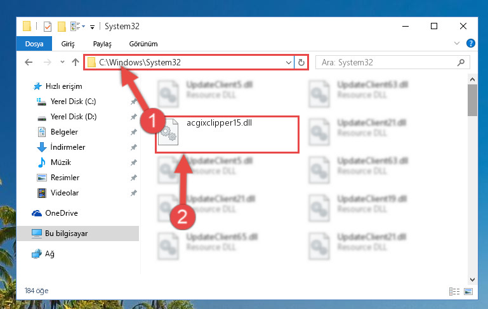This screenshot has height=309, width=488.
Task: Switch to the Görünüm ribbon tab
Action: point(143,44)
